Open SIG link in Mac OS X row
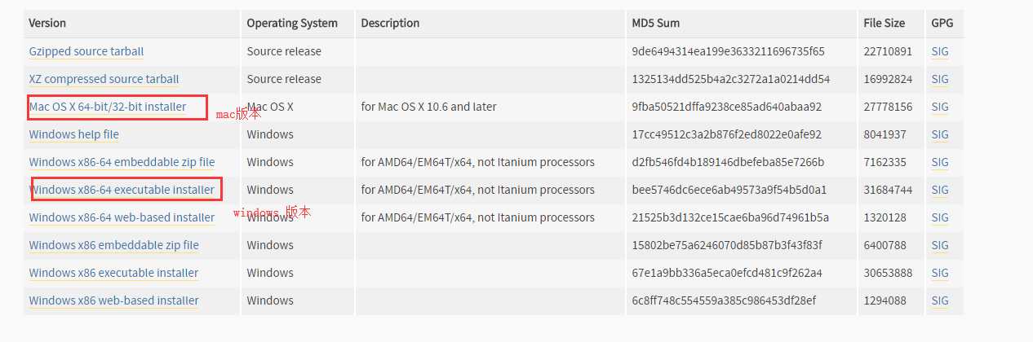Screen dimensions: 1033x342 pyautogui.click(x=940, y=107)
